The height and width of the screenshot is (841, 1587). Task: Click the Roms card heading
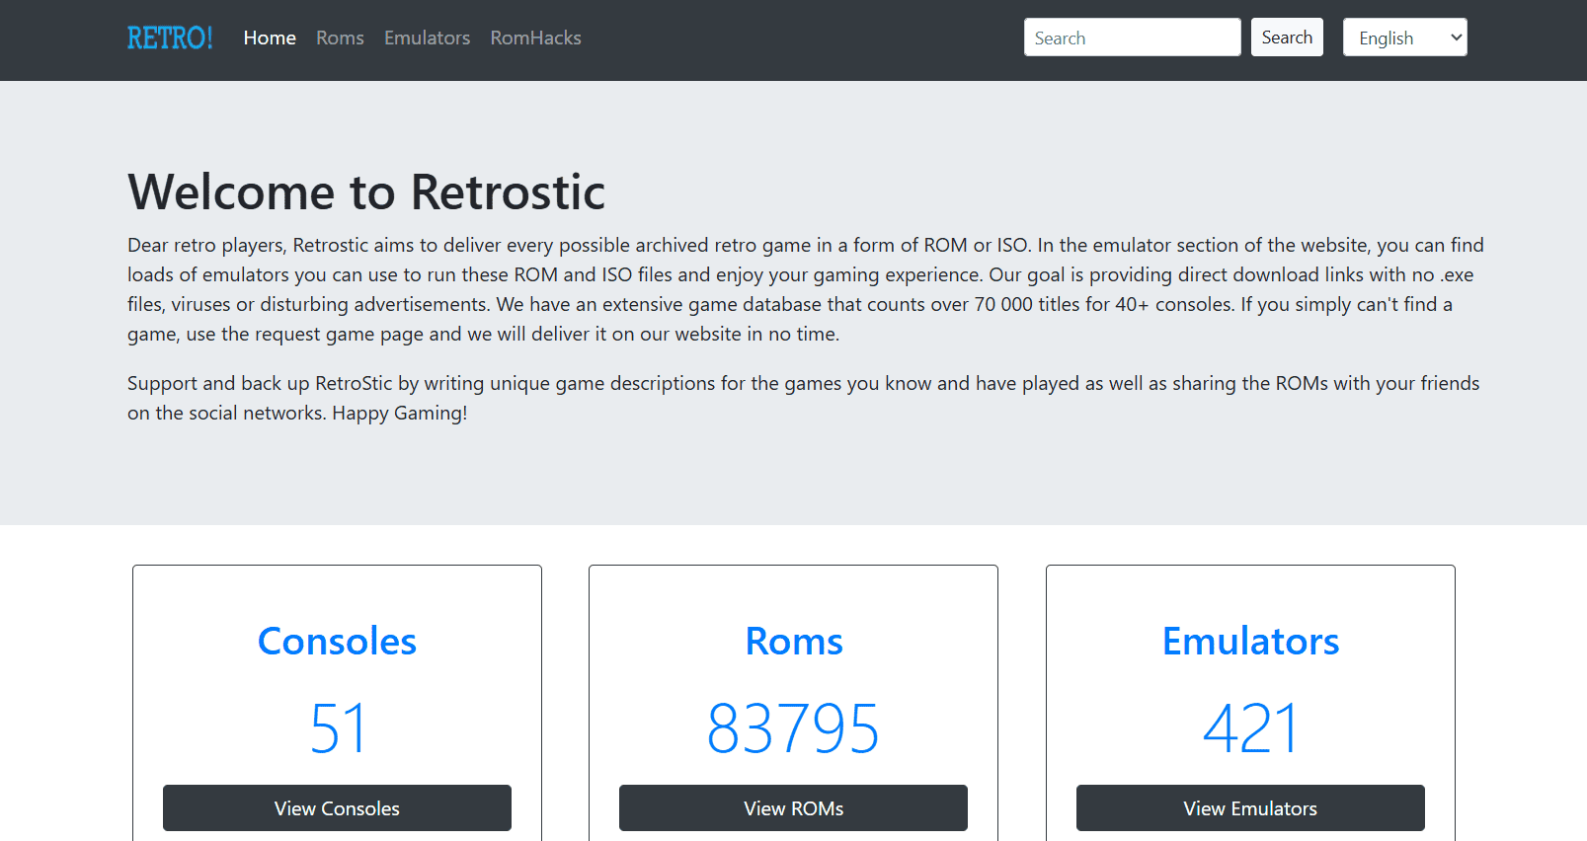click(793, 641)
